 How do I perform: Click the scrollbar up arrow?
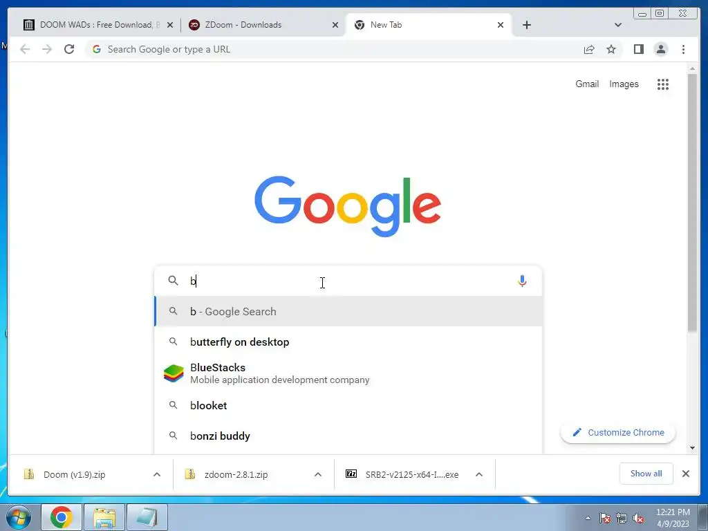tap(692, 68)
